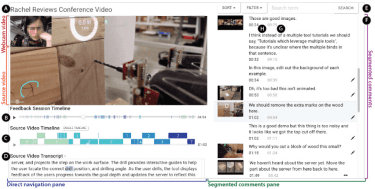The height and width of the screenshot is (189, 375).
Task: Click timestamp 00:24 under 'Those are good images'
Action: coord(254,25)
